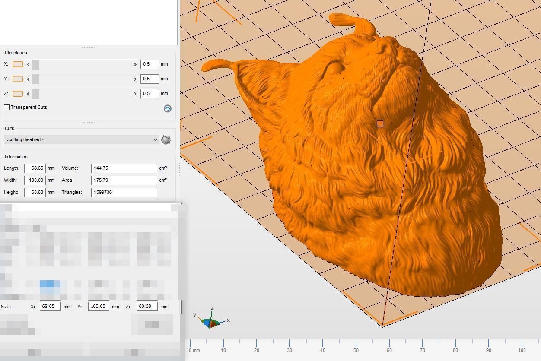
Task: Click the splitter grip above the Cuts panel
Action: 88,122
